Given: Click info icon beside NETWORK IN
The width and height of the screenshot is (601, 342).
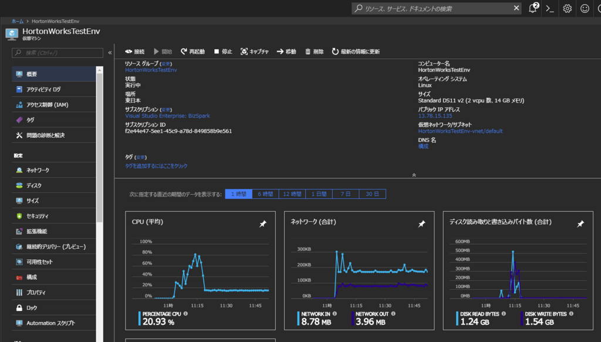Looking at the screenshot, I should coord(335,314).
